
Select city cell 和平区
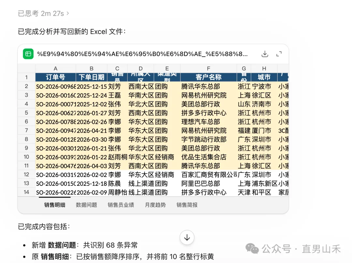[x=264, y=192]
